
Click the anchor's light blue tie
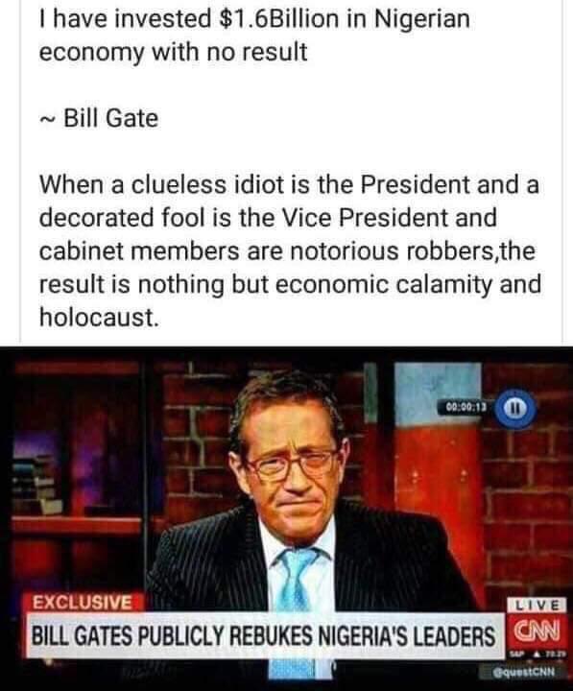[297, 578]
